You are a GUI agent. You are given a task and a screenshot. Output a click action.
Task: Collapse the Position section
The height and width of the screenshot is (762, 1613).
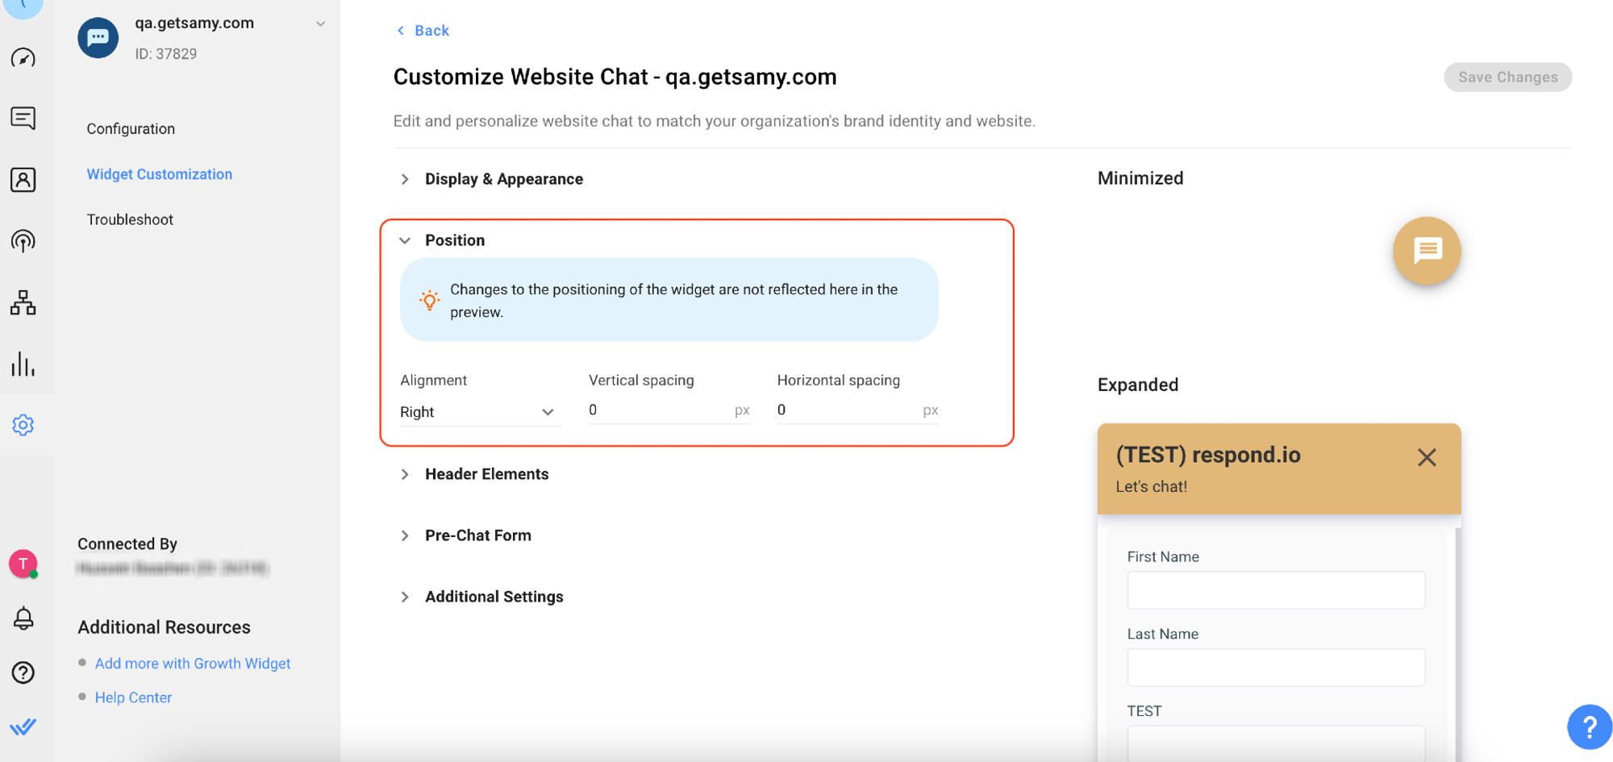click(454, 240)
